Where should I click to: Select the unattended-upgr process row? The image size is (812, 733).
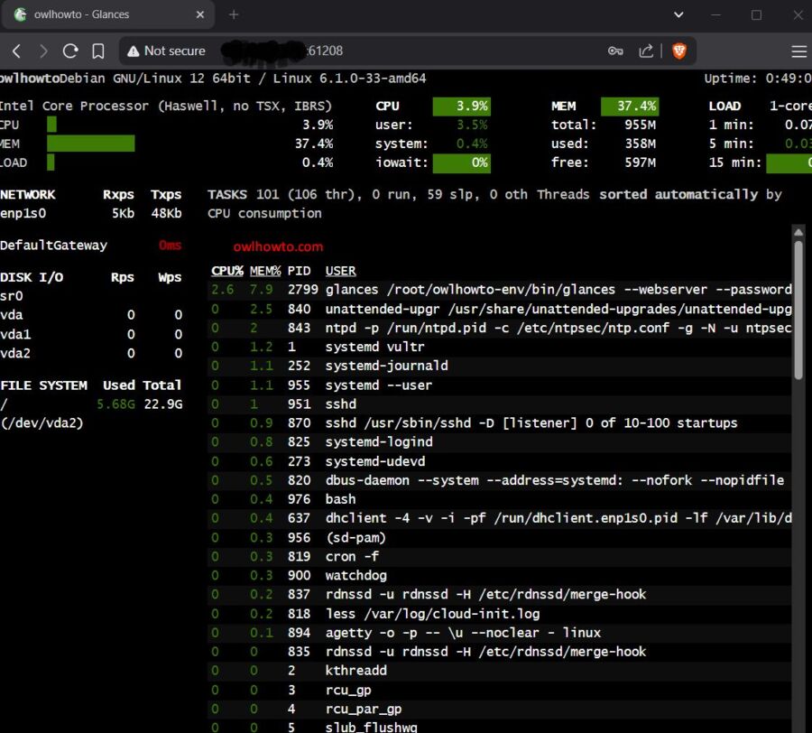499,309
